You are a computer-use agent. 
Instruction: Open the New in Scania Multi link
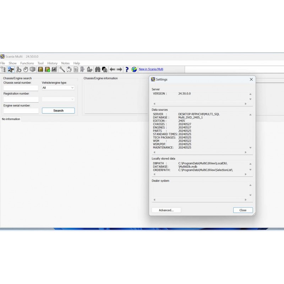click(x=151, y=69)
